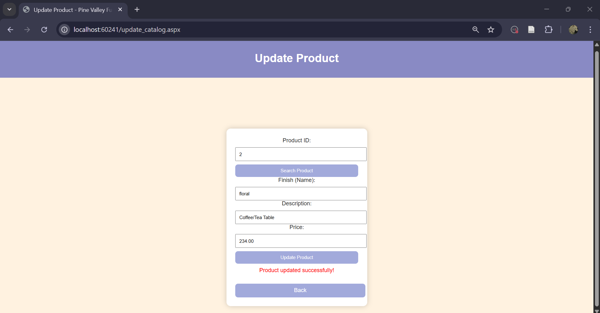Reload the page
The width and height of the screenshot is (600, 313).
(x=44, y=30)
